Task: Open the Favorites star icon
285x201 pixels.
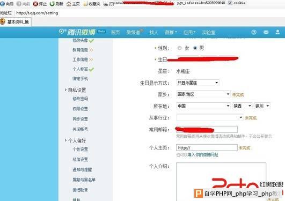Action: (x=85, y=4)
